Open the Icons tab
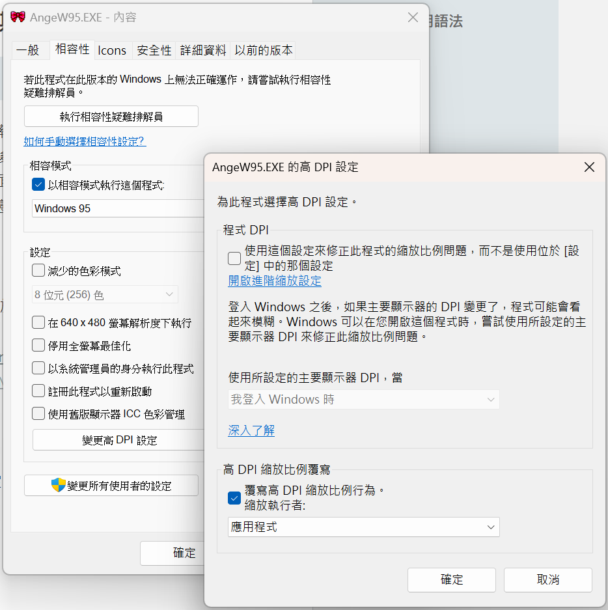608x610 pixels. coord(112,50)
